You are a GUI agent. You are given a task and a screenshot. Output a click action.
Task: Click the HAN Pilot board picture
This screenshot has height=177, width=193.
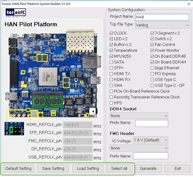(x=53, y=73)
